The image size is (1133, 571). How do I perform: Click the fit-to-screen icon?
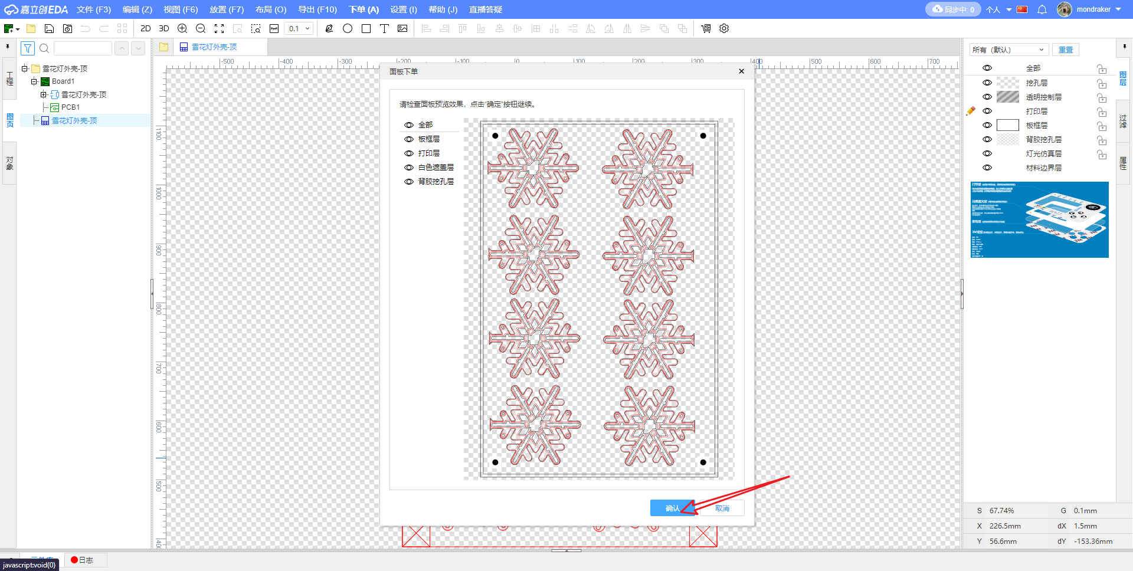click(x=219, y=28)
